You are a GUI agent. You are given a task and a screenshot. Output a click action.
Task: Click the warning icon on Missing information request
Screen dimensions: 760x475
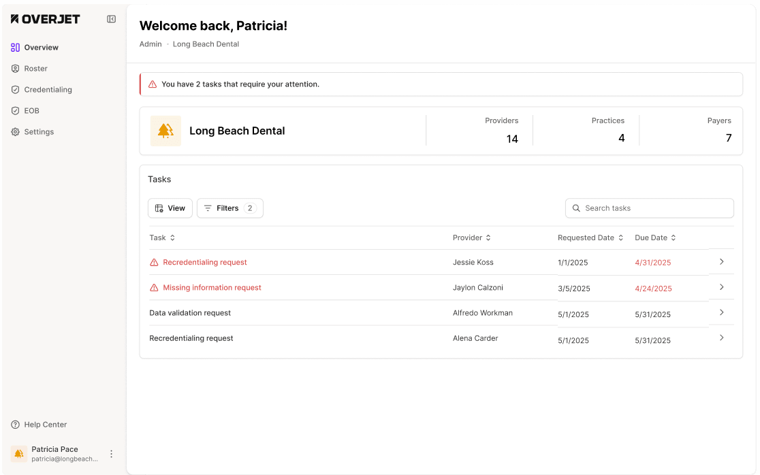(154, 288)
